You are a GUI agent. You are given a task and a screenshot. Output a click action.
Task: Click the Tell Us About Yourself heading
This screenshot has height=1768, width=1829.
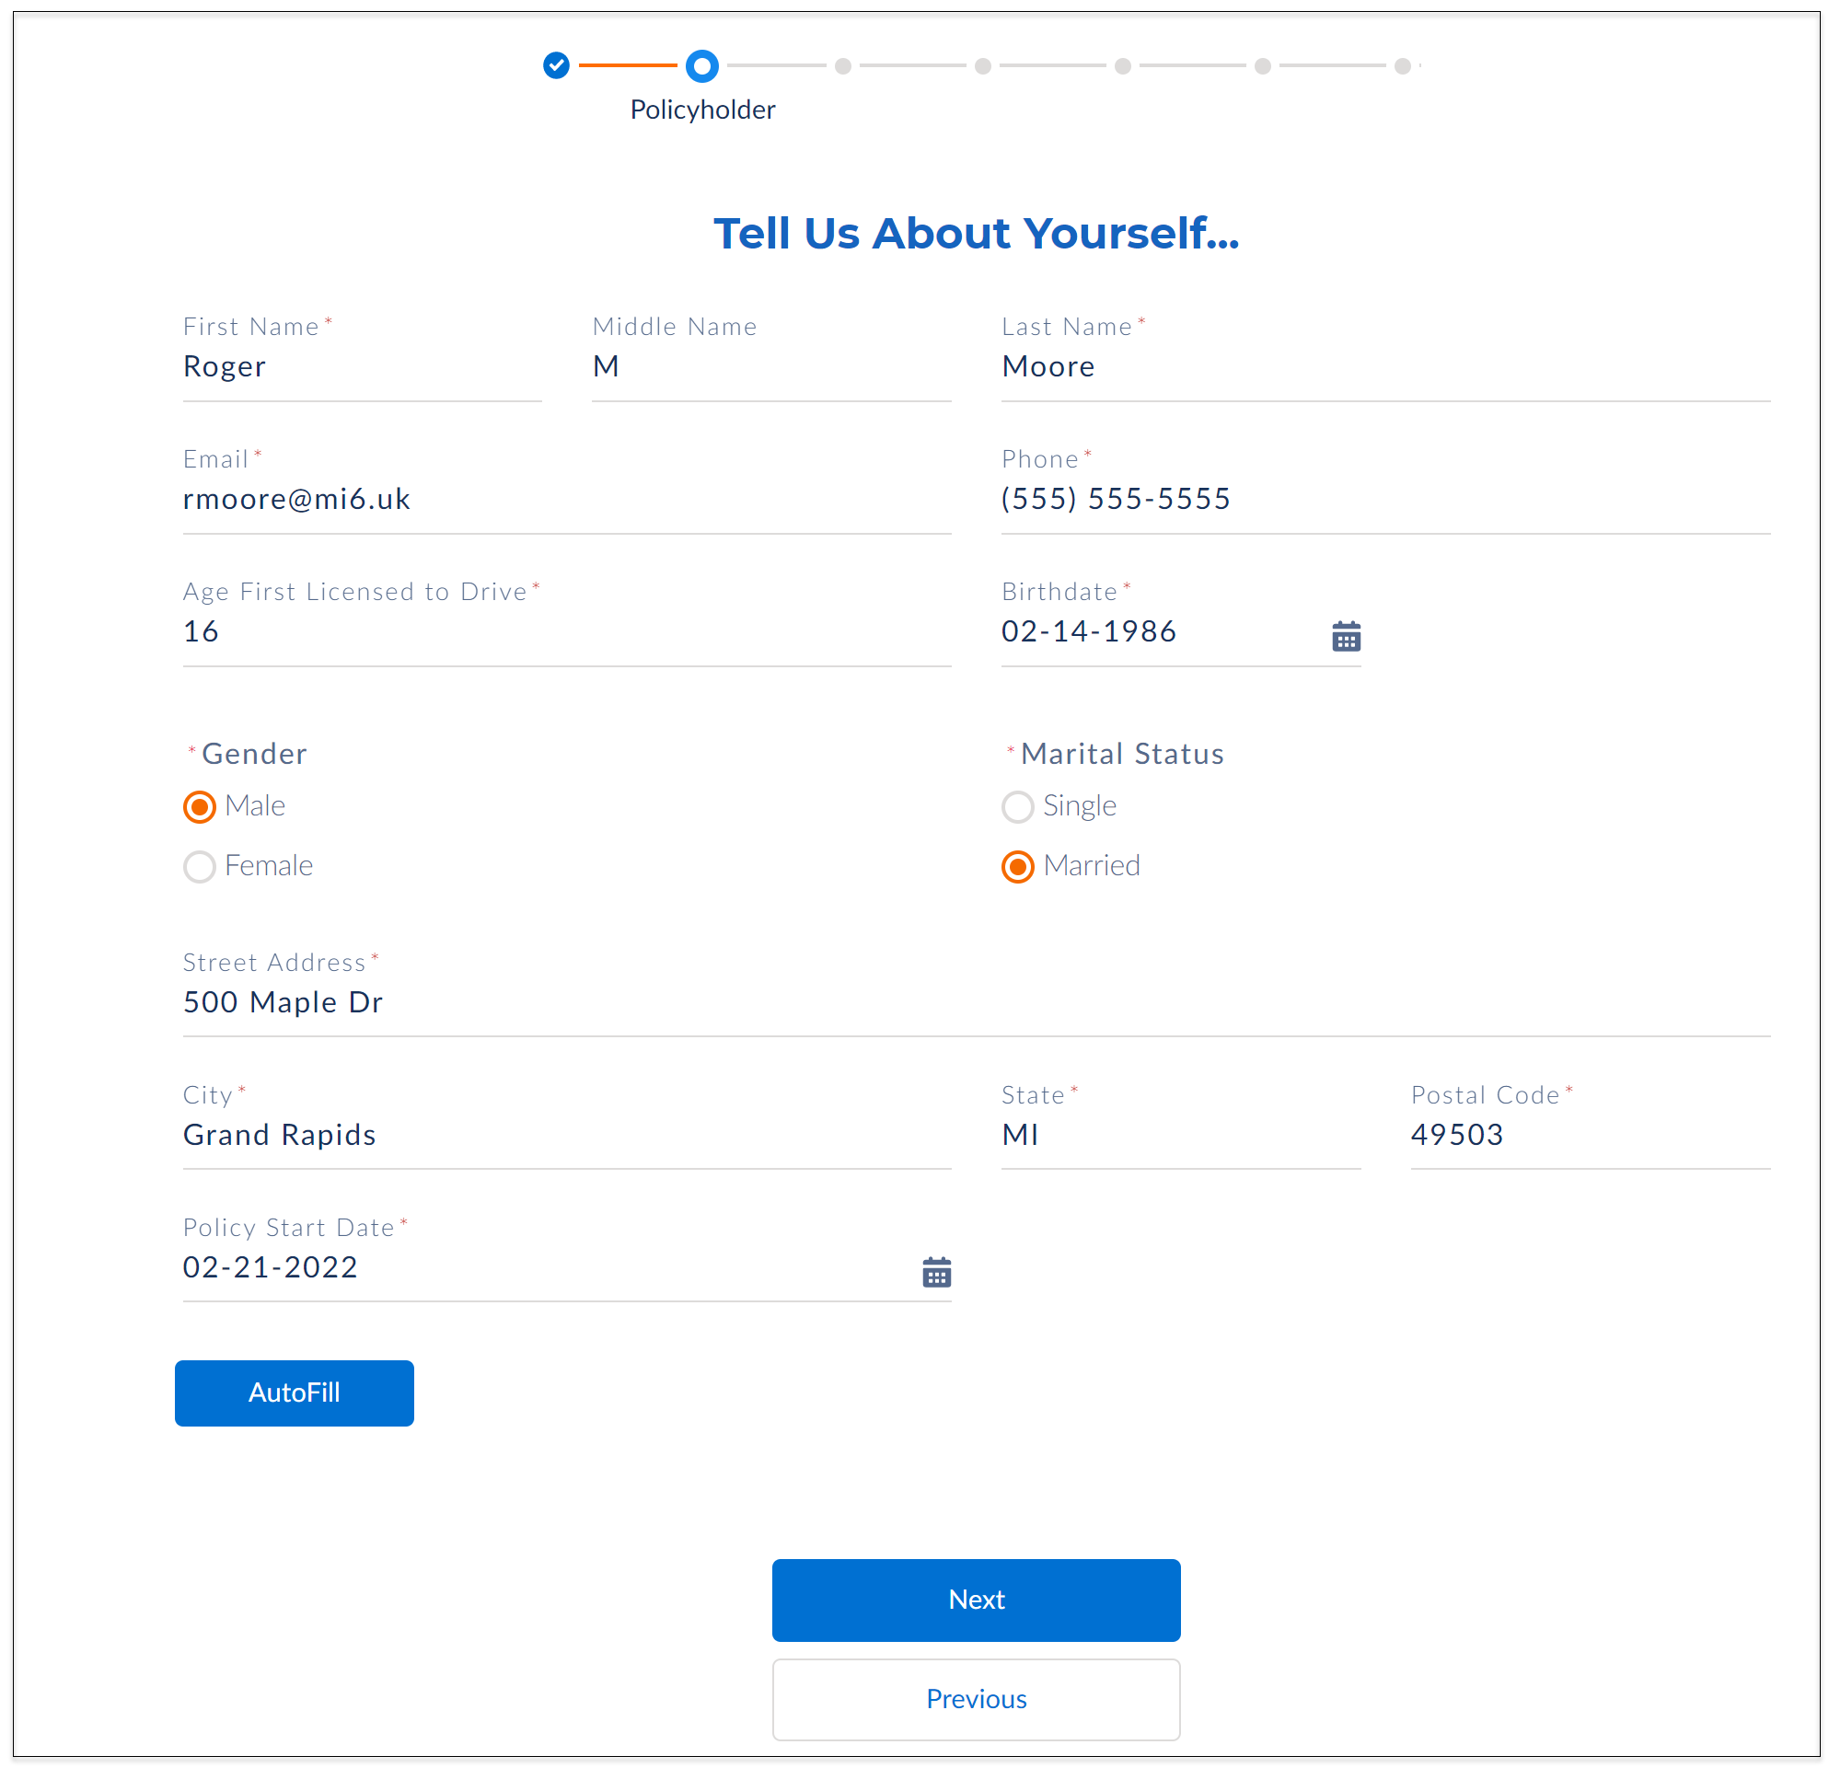[x=976, y=233]
